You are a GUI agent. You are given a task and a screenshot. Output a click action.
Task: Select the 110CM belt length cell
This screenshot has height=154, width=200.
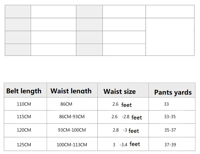[25, 104]
